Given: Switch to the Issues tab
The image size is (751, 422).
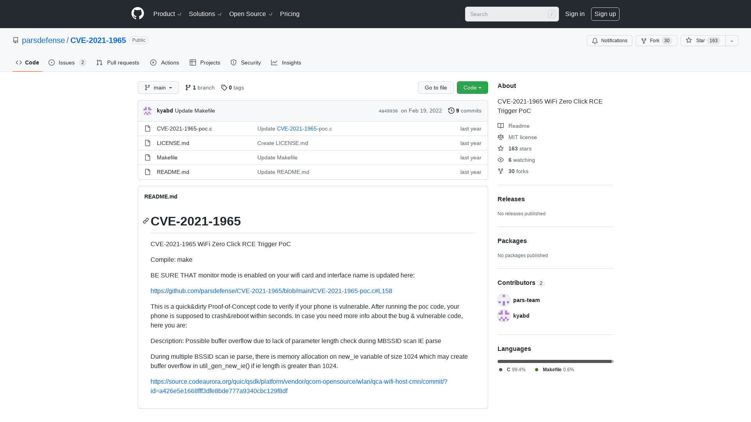Looking at the screenshot, I should point(67,63).
